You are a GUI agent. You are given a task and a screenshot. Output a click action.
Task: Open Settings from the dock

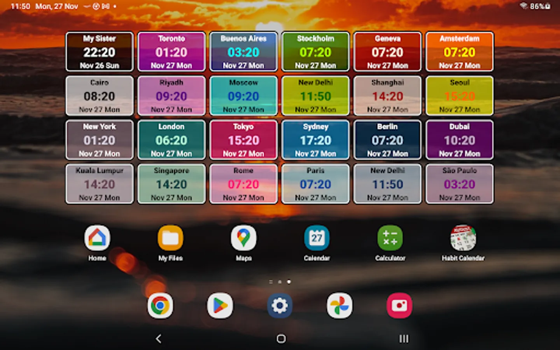[280, 306]
